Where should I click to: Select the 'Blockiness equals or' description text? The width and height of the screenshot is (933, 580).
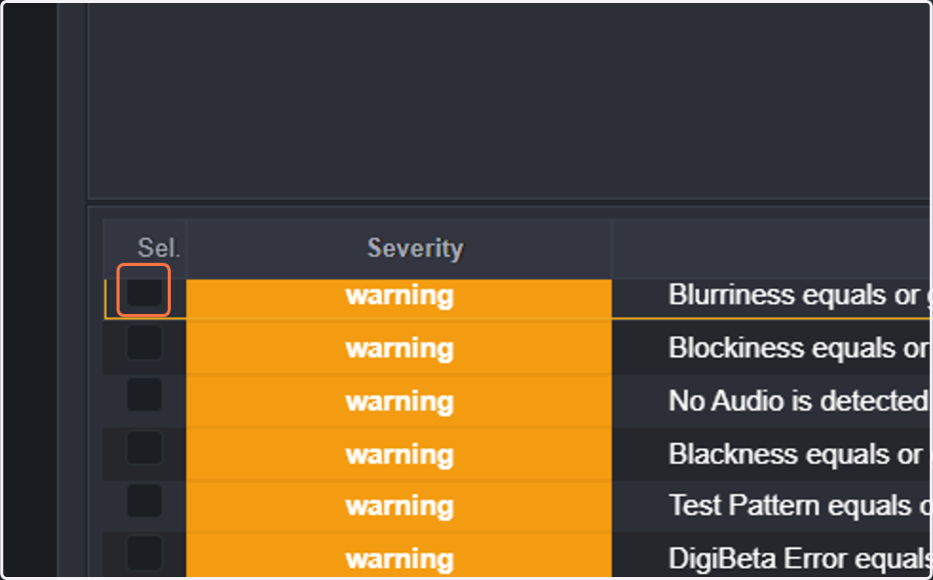[x=799, y=348]
